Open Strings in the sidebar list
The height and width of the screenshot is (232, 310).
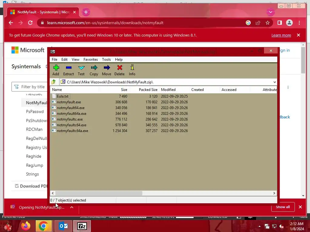pos(32,174)
